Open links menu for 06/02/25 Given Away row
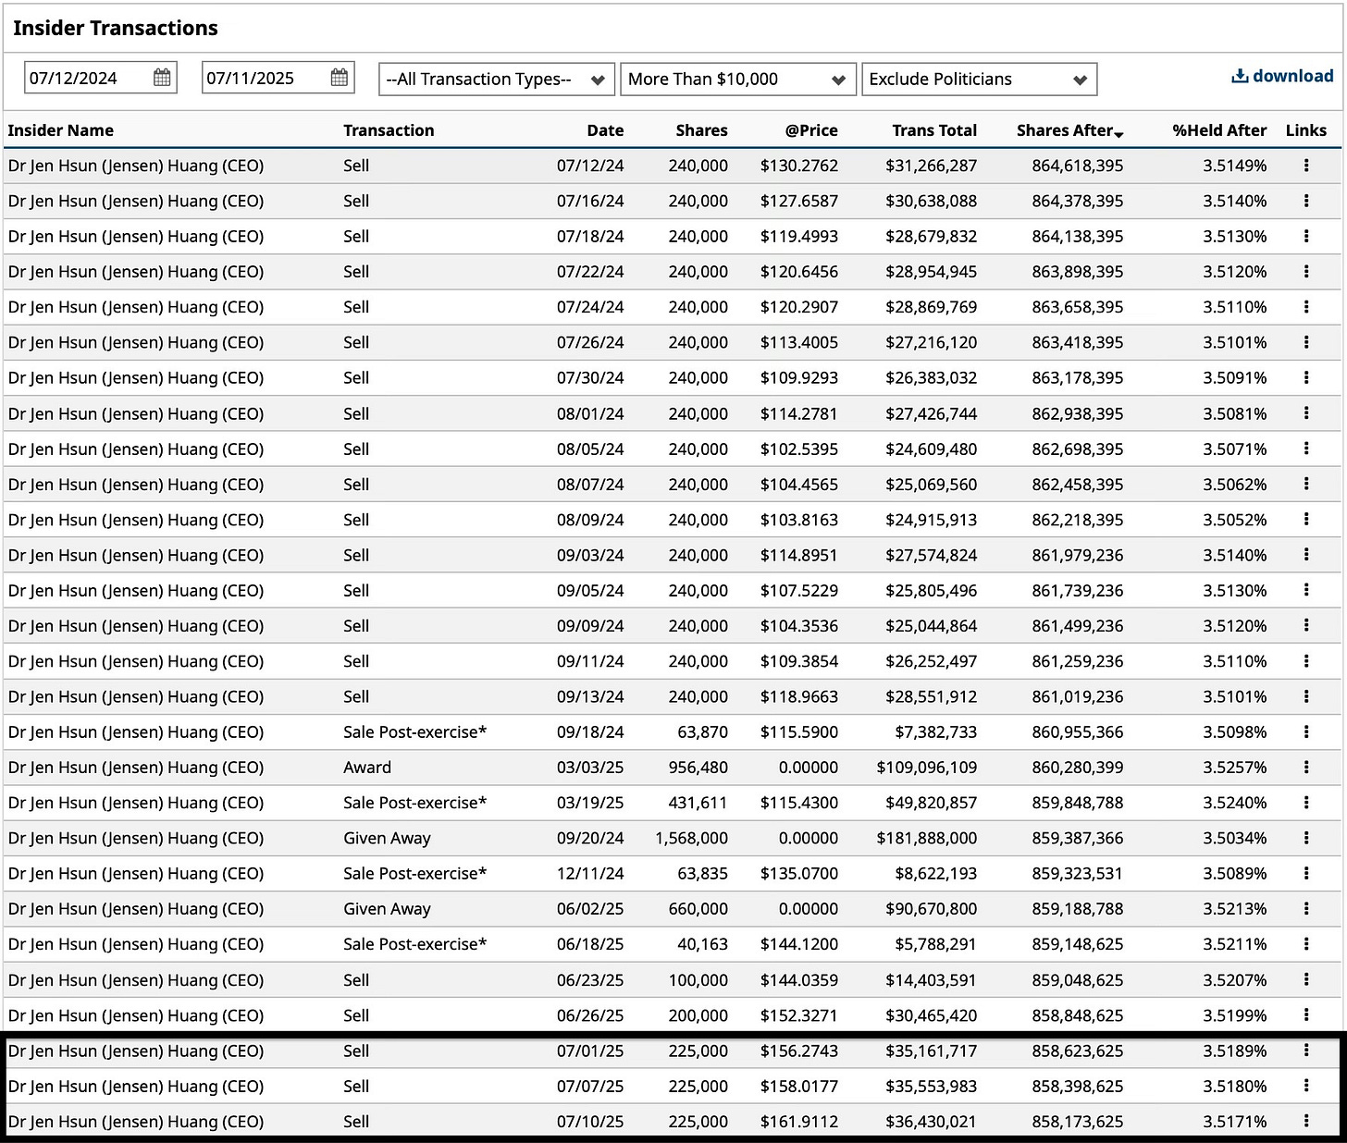Screen dimensions: 1347x1143 coord(1306,909)
